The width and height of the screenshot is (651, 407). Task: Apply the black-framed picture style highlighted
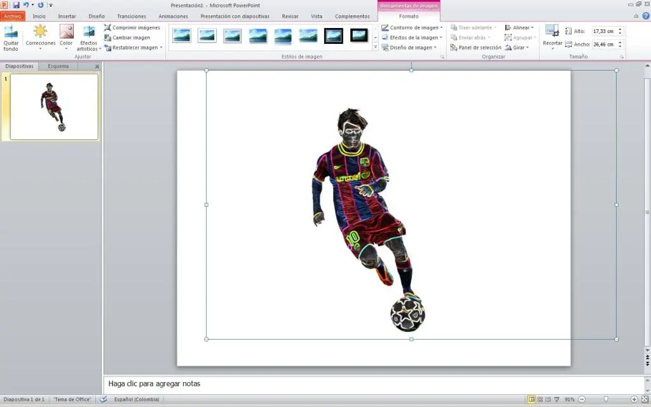pos(333,36)
